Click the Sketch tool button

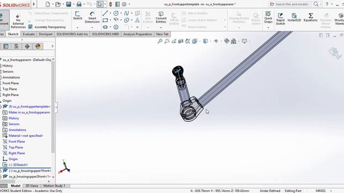pyautogui.click(x=77, y=16)
